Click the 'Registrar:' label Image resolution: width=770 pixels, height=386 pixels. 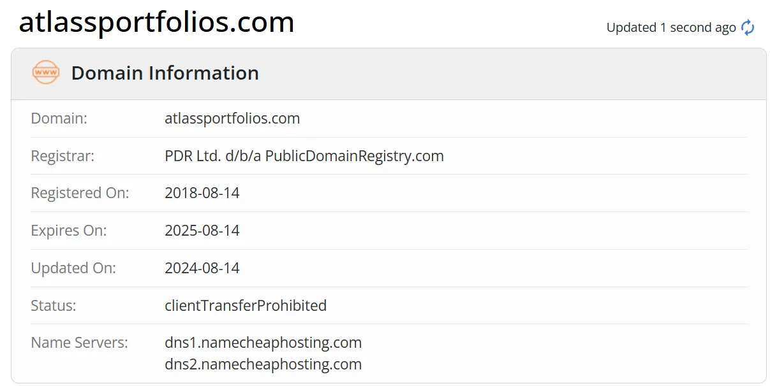click(x=63, y=156)
